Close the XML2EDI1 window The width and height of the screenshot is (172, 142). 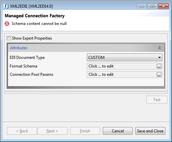tap(164, 6)
